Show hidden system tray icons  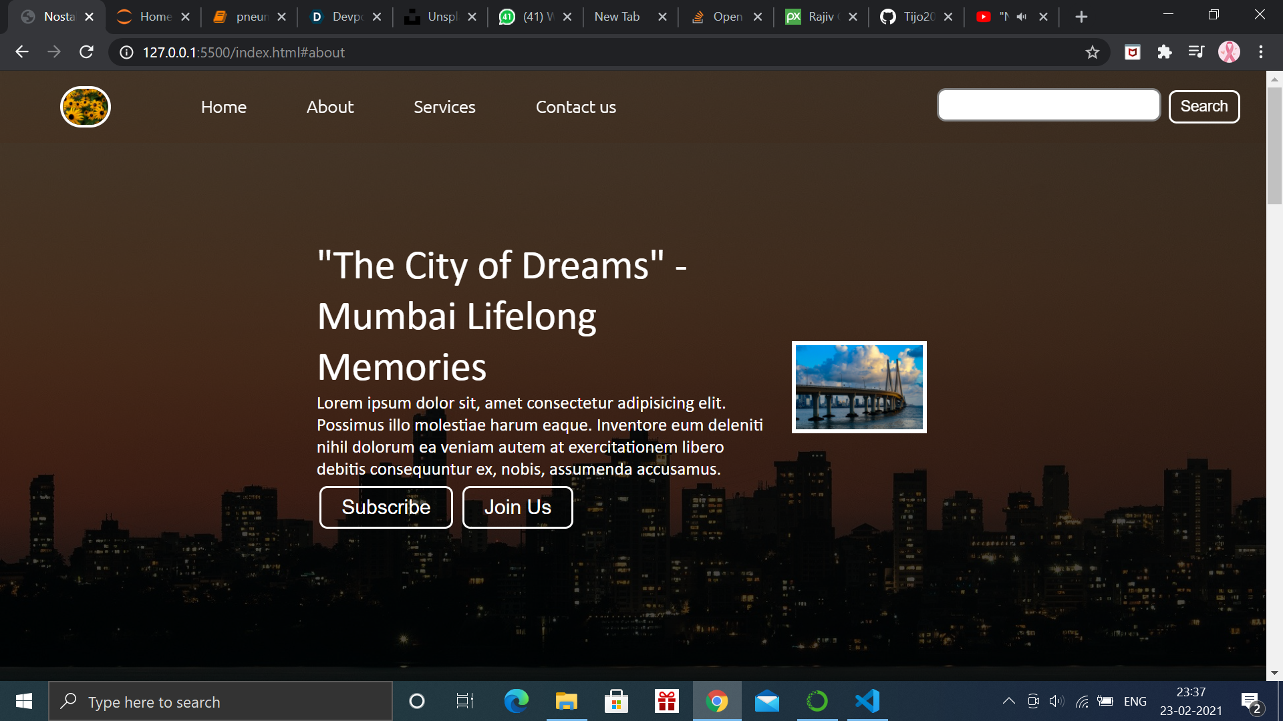(1008, 701)
